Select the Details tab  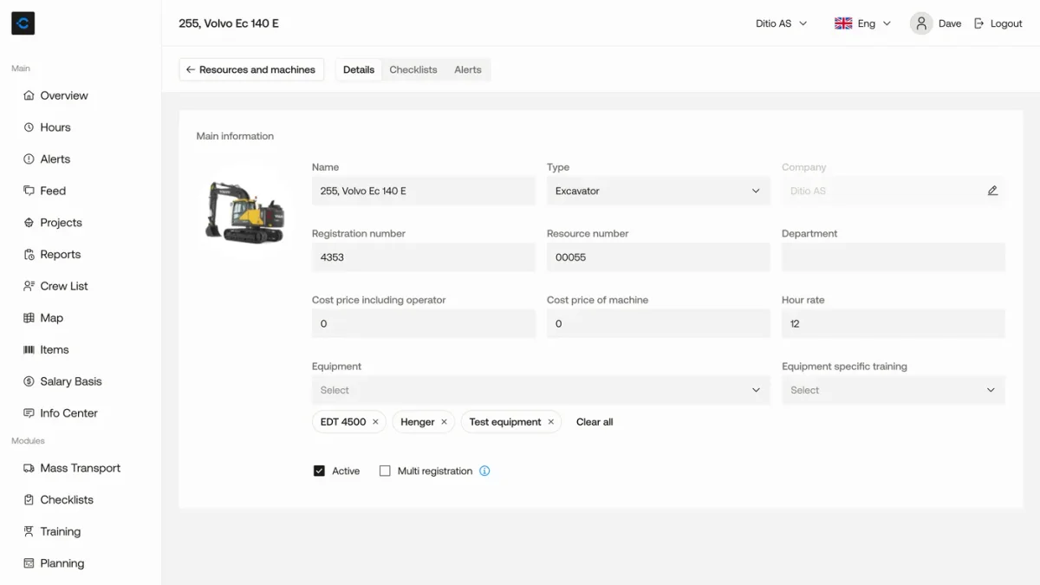tap(359, 69)
